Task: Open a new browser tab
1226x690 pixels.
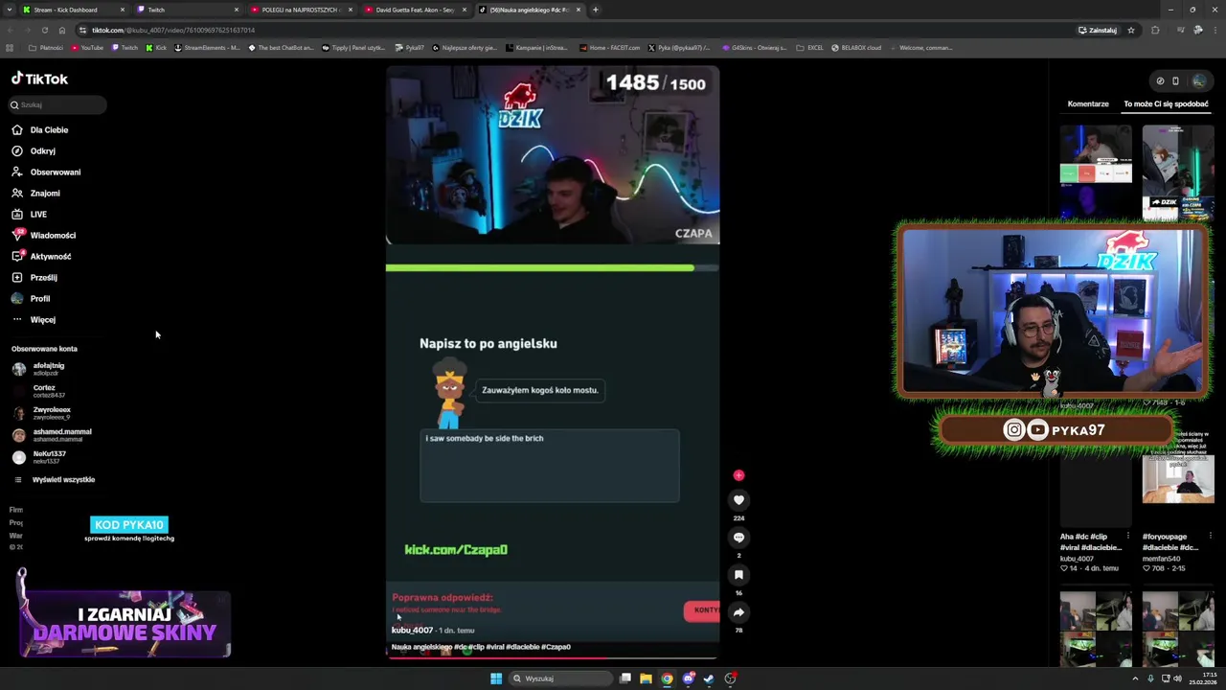Action: coord(595,10)
